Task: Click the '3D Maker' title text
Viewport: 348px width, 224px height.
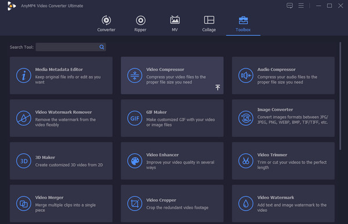Action: pos(45,157)
